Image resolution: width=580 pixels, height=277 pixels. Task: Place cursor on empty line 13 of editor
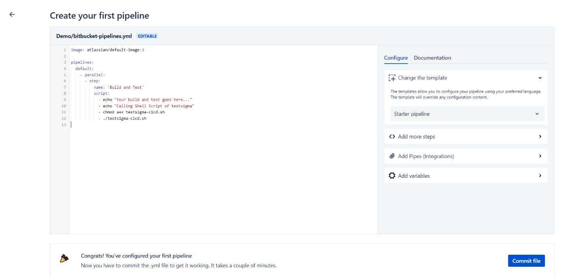pyautogui.click(x=224, y=125)
